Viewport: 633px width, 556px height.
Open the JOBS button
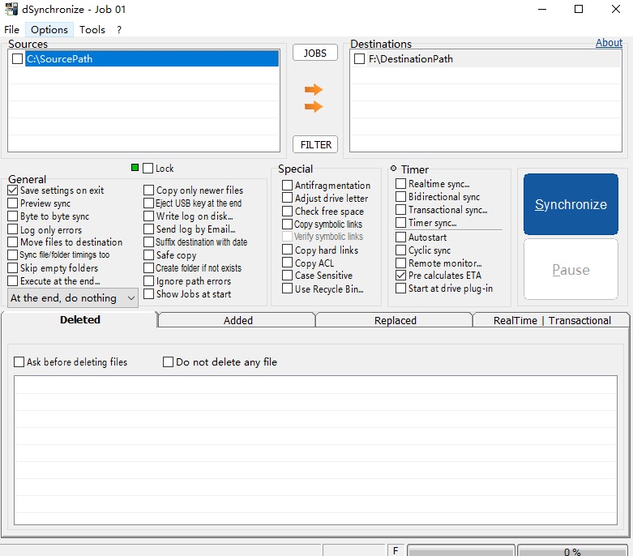[315, 53]
